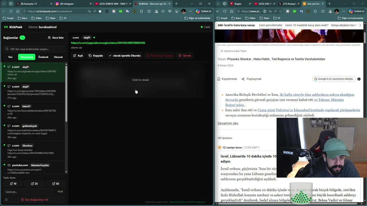Select the Okunmamış filter
This screenshot has height=206, width=367.
[x=27, y=57]
